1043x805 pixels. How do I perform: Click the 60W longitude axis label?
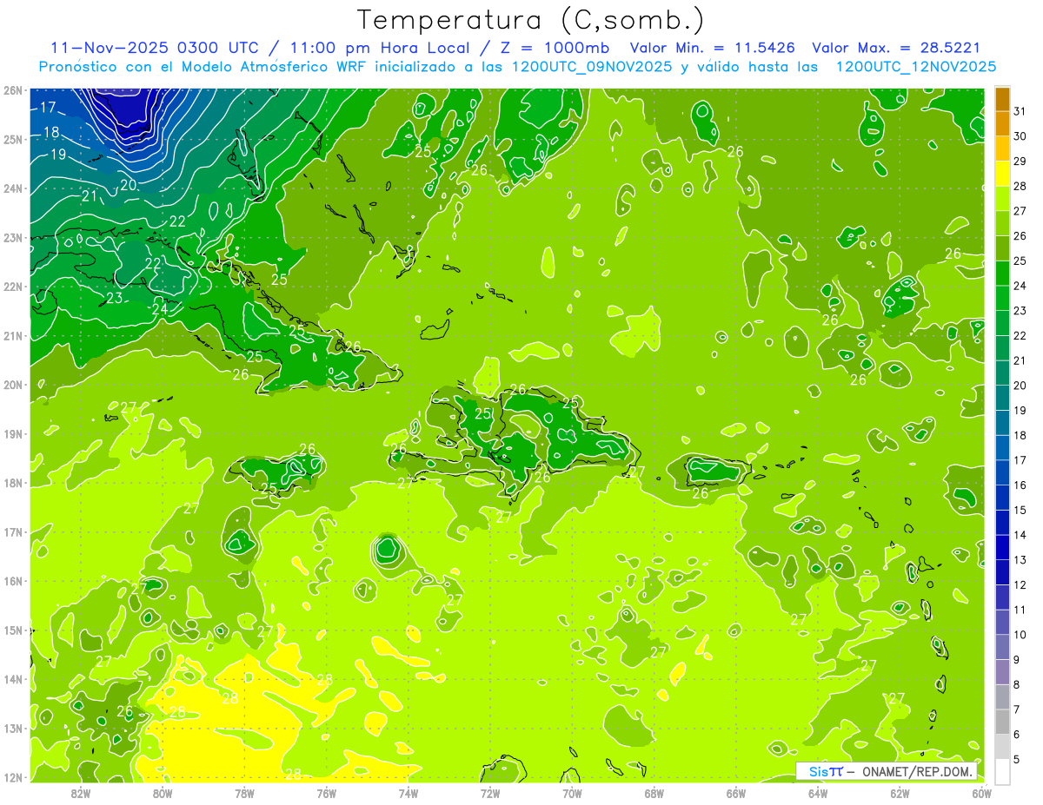(982, 793)
